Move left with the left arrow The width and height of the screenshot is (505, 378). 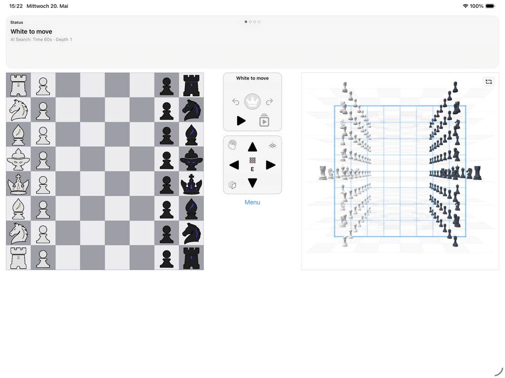[x=234, y=165]
